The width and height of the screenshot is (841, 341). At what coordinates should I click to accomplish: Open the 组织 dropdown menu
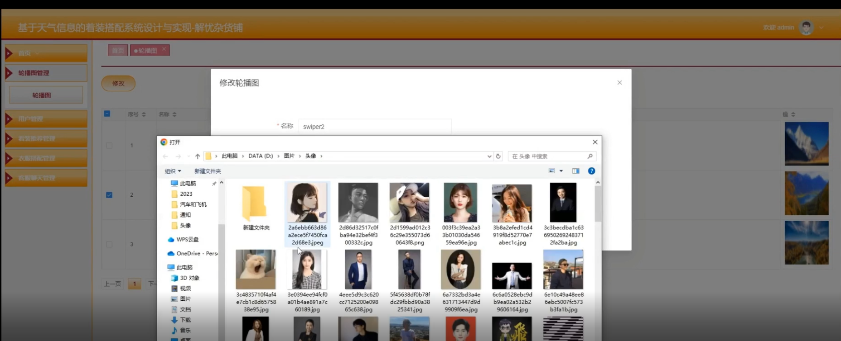click(x=173, y=171)
